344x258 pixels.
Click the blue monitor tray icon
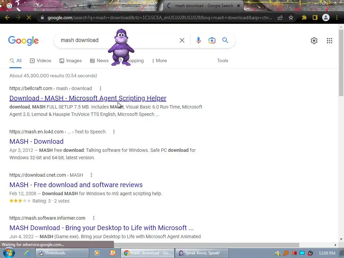tap(302, 253)
